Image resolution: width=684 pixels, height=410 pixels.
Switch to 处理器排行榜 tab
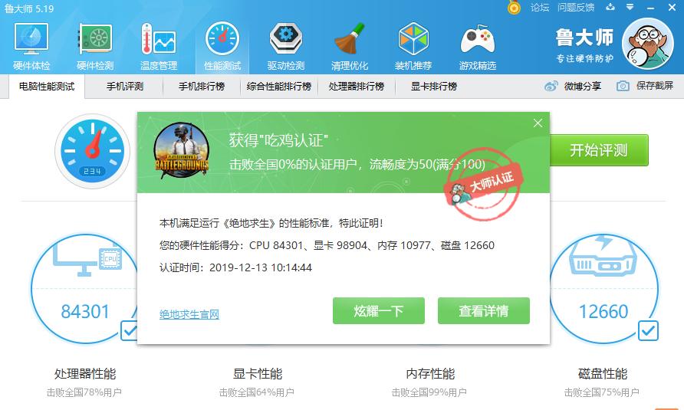pyautogui.click(x=357, y=87)
